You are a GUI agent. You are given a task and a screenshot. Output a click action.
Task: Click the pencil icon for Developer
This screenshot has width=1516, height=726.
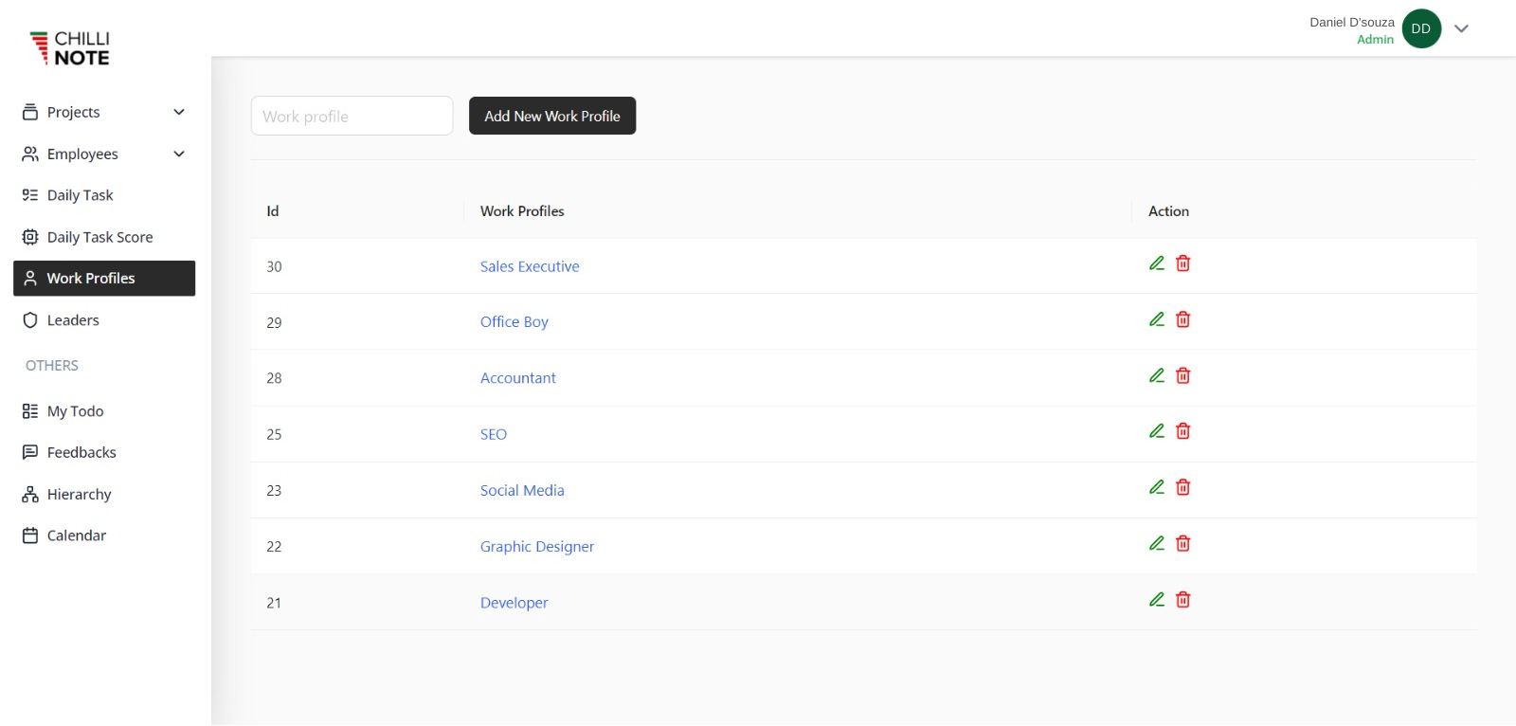click(x=1156, y=600)
